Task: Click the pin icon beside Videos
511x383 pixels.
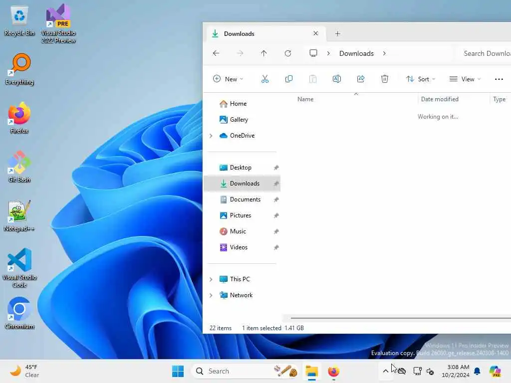Action: coord(276,247)
